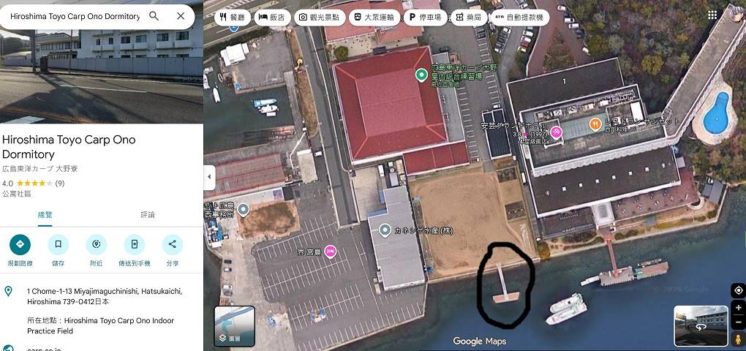746x351 pixels.
Task: Filter by Hotels (飯店) chip
Action: 271,18
